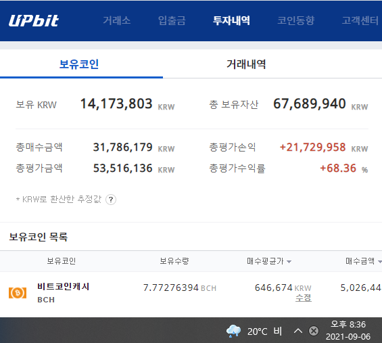Viewport: 382px width, 343px height.
Task: Open the 입출금 menu
Action: coord(172,20)
